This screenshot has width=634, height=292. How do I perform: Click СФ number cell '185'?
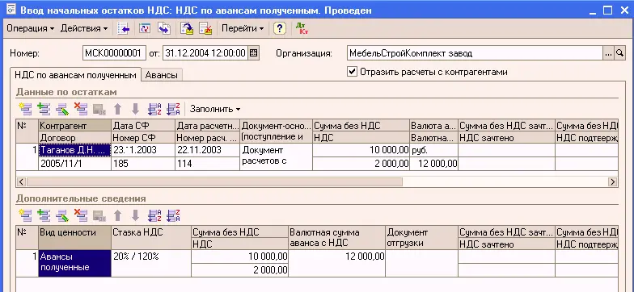[x=143, y=163]
